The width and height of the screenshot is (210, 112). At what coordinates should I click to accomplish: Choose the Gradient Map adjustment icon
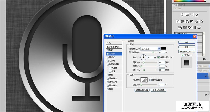pos(194,27)
